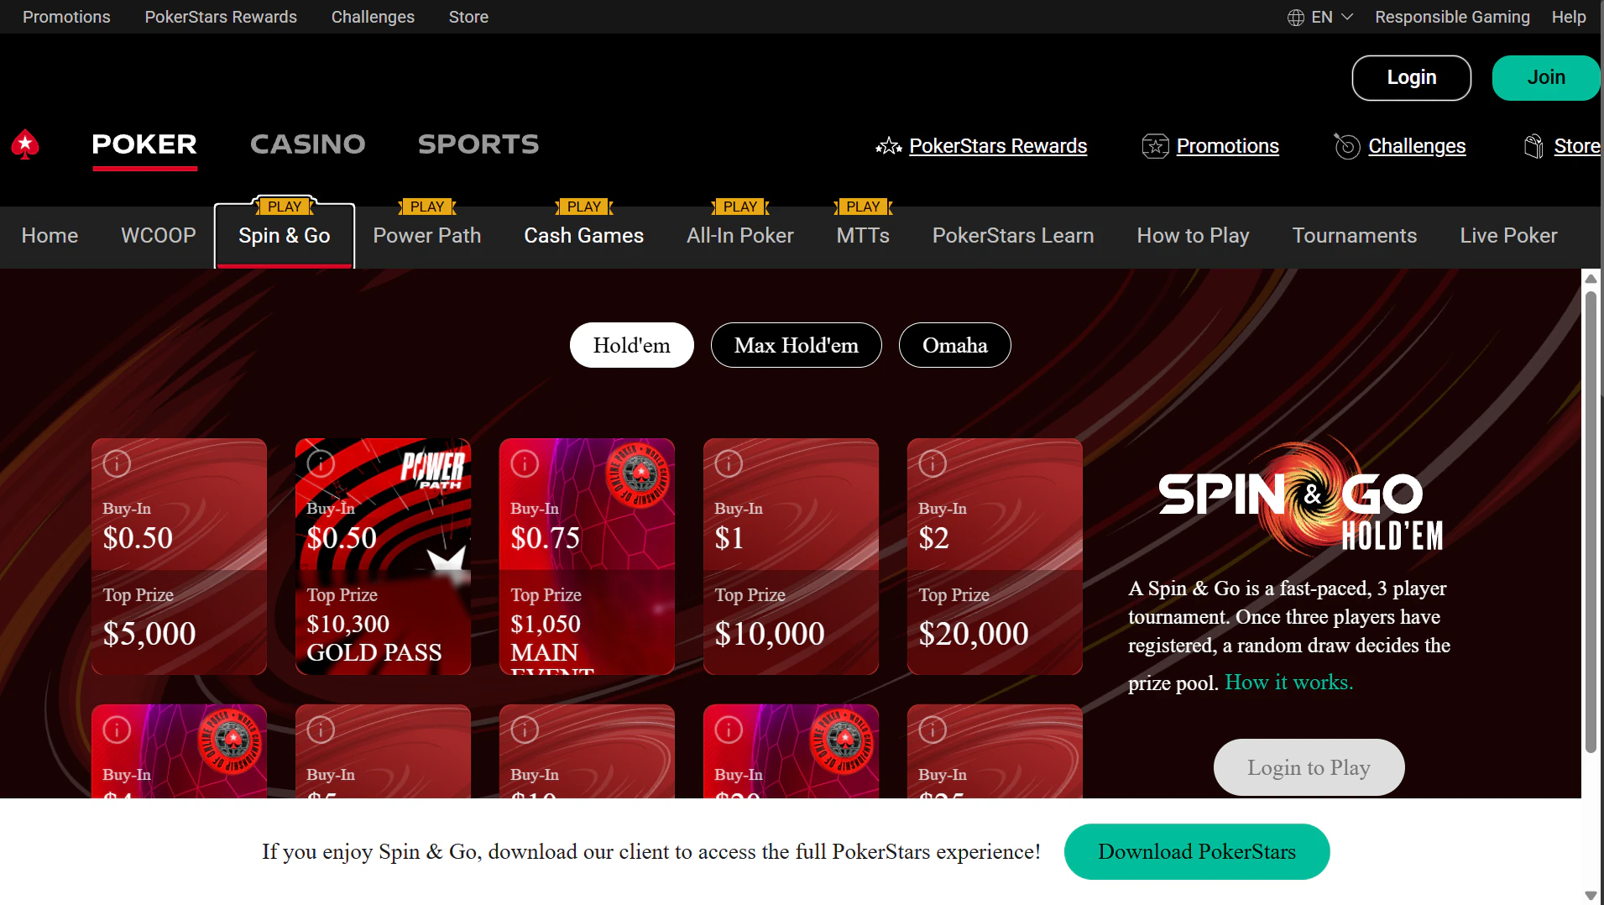This screenshot has height=905, width=1604.
Task: Click the Store bag icon
Action: [x=1533, y=146]
